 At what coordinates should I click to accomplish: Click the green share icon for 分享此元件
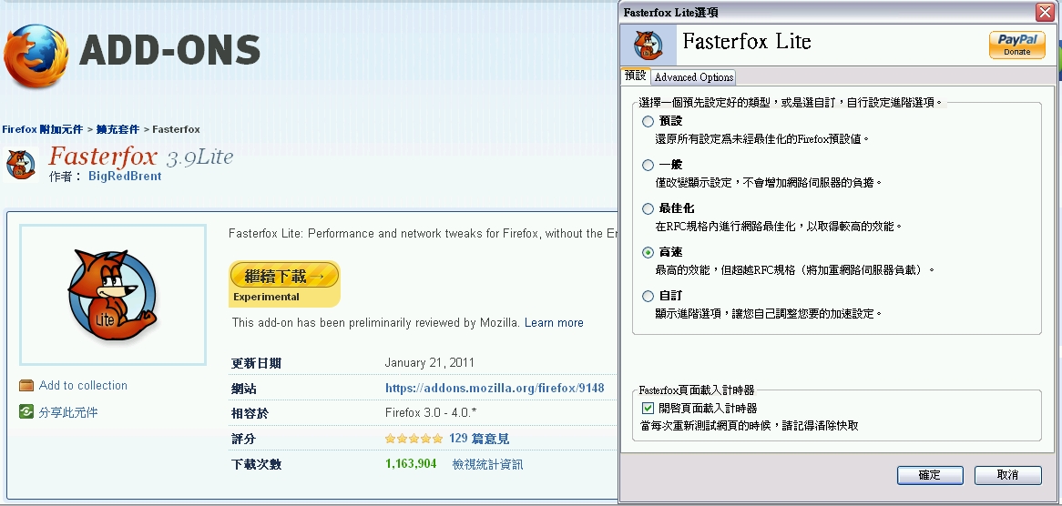(x=26, y=412)
